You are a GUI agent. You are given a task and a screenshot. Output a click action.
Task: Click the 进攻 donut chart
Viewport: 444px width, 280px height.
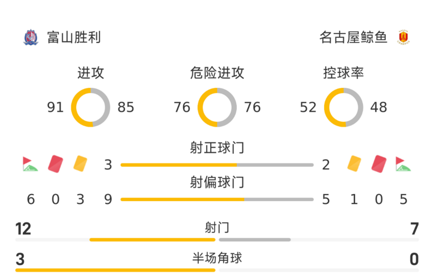click(91, 107)
